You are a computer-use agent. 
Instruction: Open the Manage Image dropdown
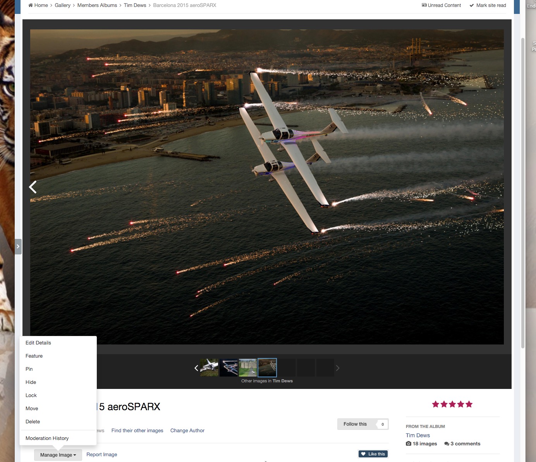[58, 455]
